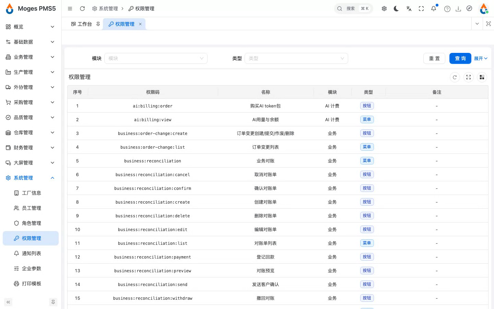Expand the table to fullscreen
Viewport: 494px width, 309px height.
469,77
